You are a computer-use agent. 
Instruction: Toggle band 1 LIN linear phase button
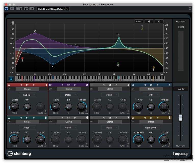click(9, 89)
